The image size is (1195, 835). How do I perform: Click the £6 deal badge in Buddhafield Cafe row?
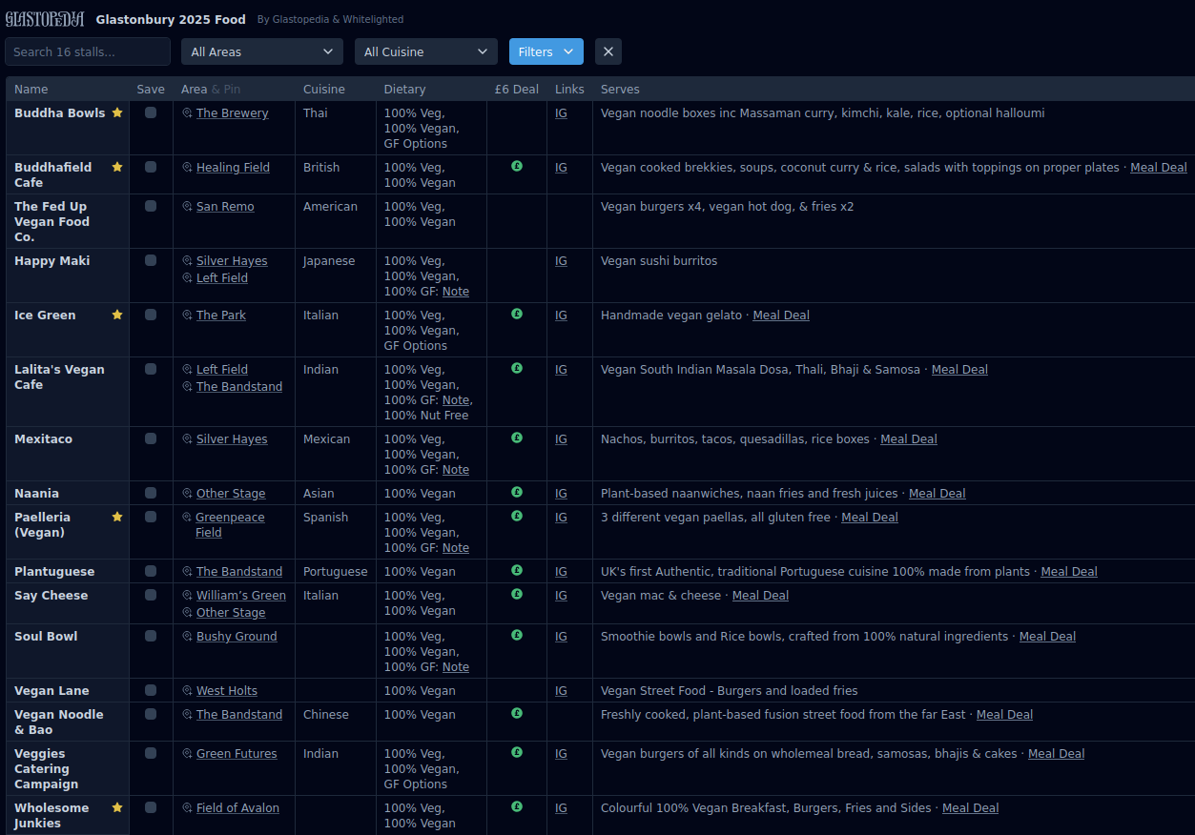point(517,166)
